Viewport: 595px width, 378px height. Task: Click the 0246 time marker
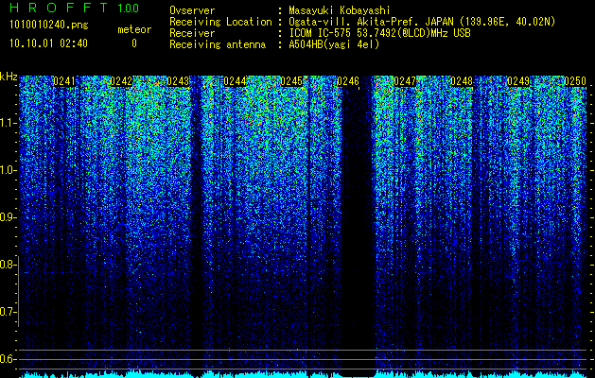[348, 81]
